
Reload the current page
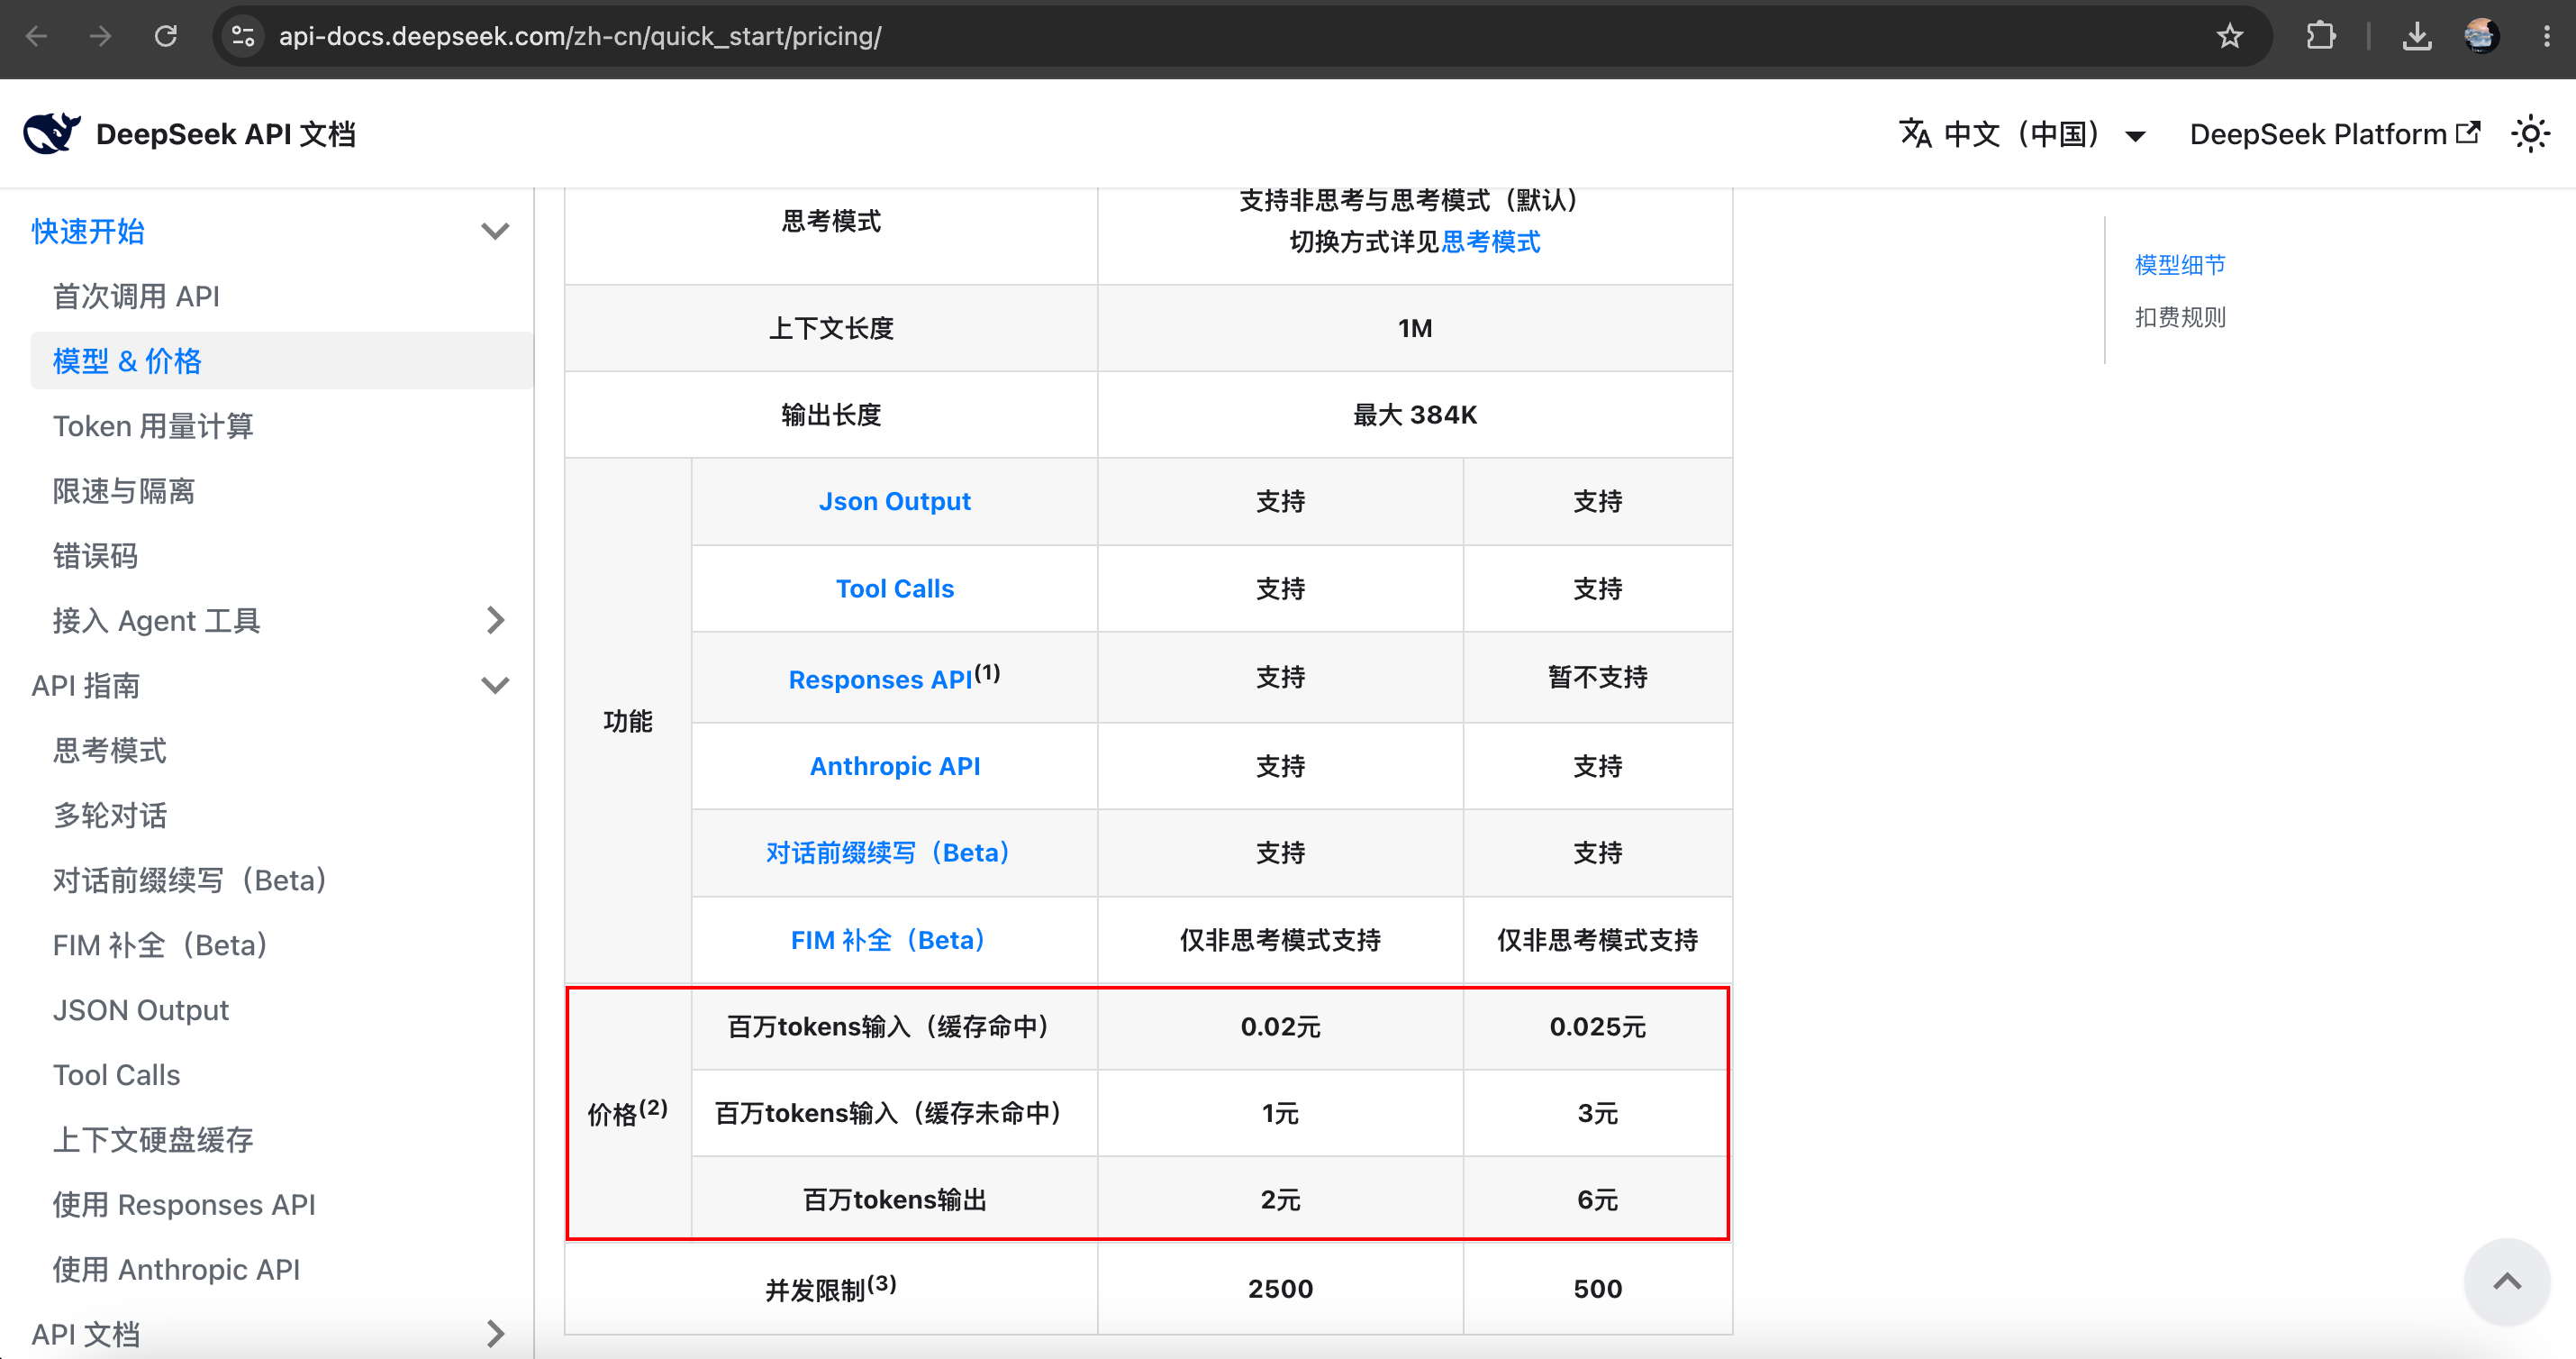tap(166, 37)
